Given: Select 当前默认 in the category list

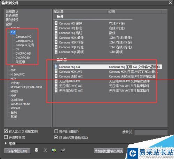Looking at the screenshot, I should point(12,11).
